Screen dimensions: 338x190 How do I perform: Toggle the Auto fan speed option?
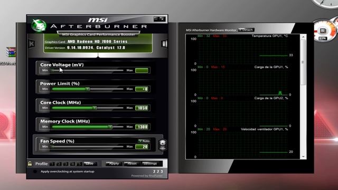[x=144, y=141]
